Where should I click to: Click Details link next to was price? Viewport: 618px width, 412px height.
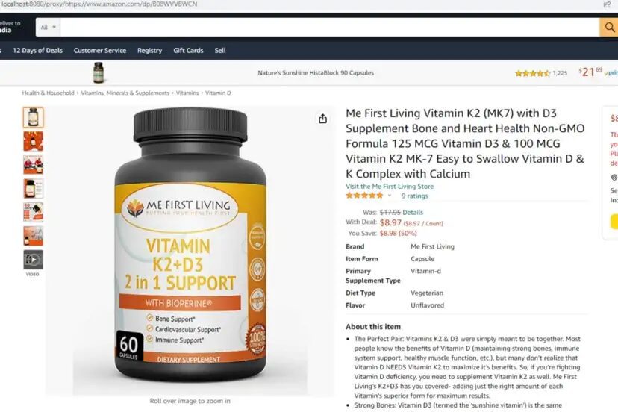tap(413, 212)
